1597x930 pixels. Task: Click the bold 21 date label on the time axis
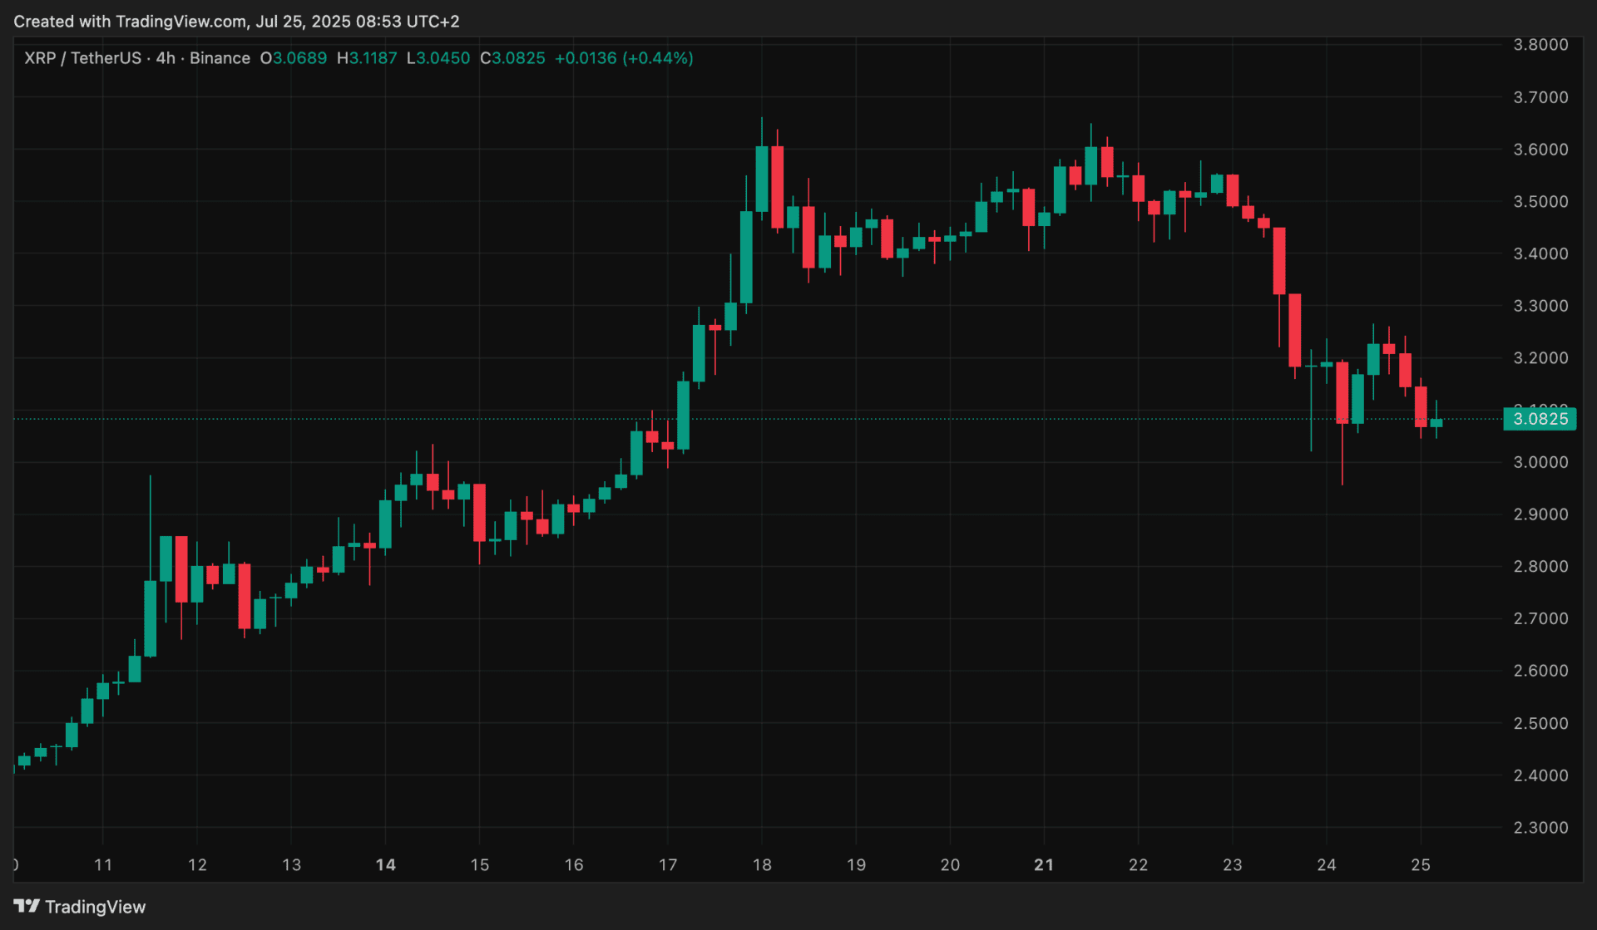(1044, 864)
